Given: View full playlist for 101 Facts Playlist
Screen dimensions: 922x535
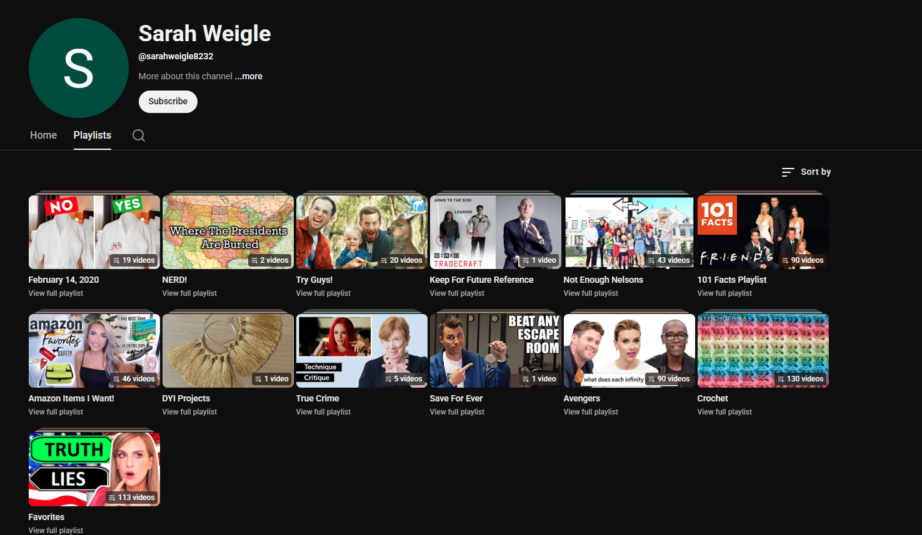Looking at the screenshot, I should point(724,293).
